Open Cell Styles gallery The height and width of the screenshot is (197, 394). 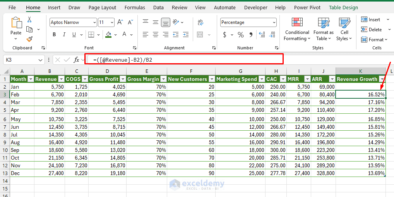point(344,29)
